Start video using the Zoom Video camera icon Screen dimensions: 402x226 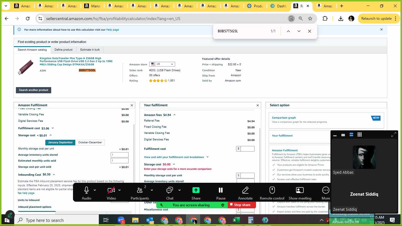(x=111, y=190)
